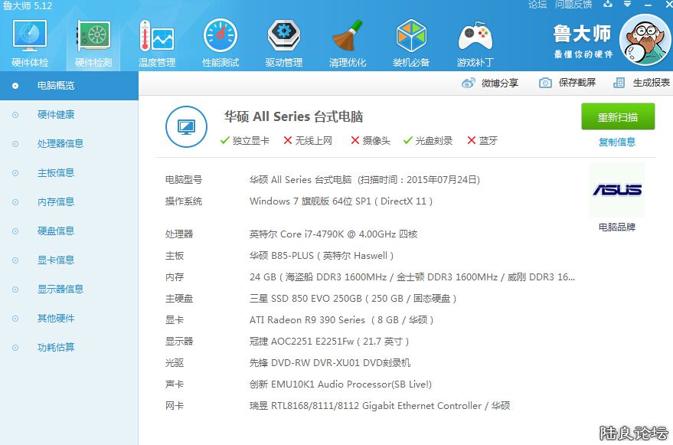Select 硬件健康 in the sidebar

[56, 115]
